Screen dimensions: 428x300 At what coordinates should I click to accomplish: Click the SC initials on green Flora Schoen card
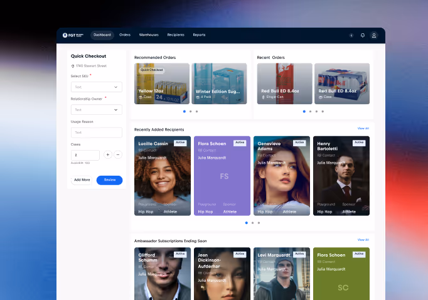pos(343,287)
